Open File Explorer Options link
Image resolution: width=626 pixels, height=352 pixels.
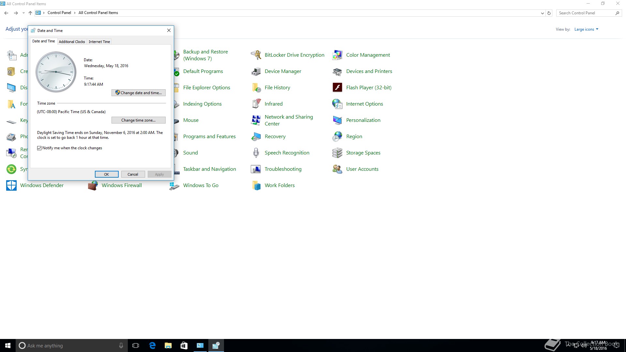coord(207,88)
